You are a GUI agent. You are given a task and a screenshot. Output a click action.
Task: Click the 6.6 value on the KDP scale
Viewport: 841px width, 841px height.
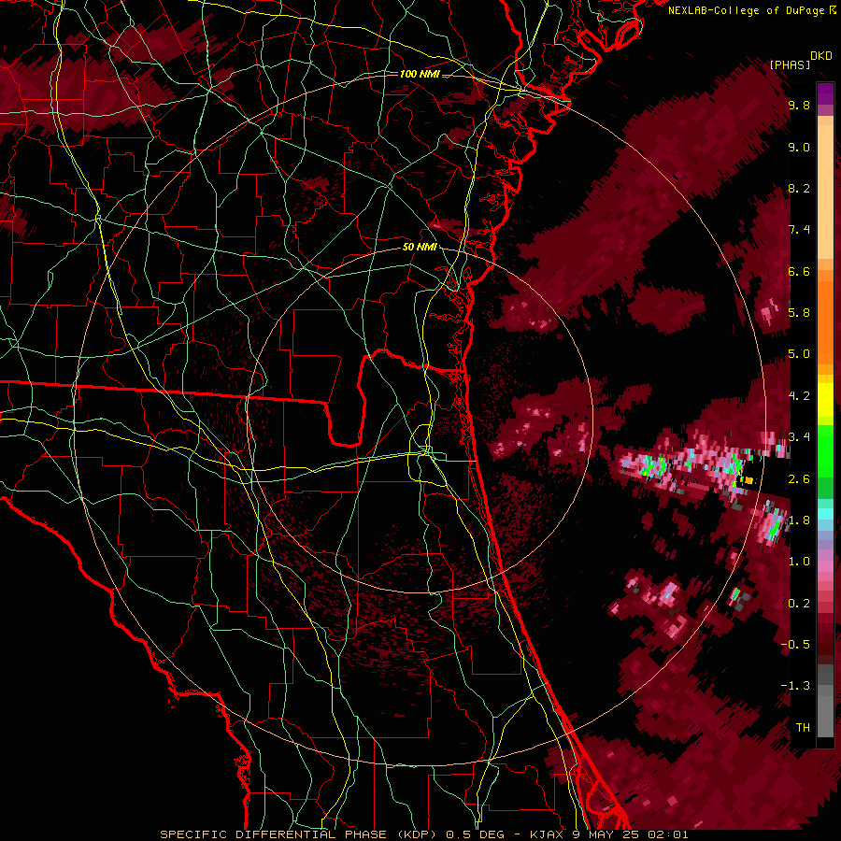[x=799, y=271]
